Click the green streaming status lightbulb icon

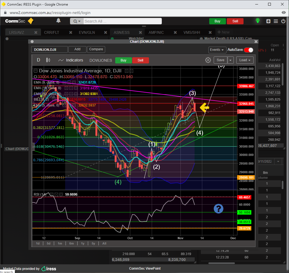point(258,21)
